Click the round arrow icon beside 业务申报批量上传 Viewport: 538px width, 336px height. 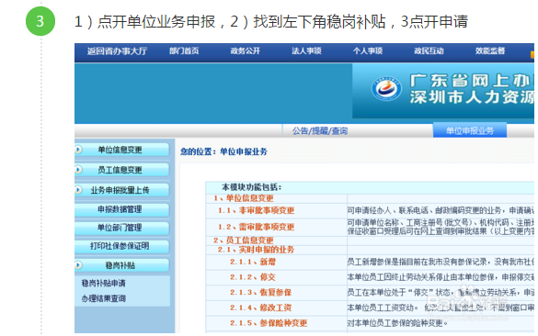tap(78, 190)
